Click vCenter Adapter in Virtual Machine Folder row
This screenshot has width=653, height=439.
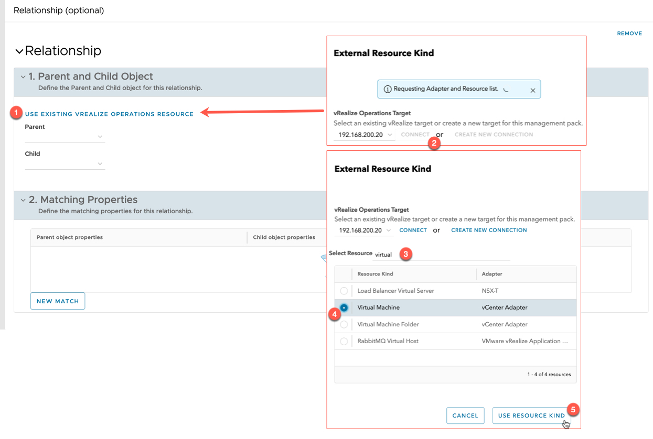click(505, 324)
